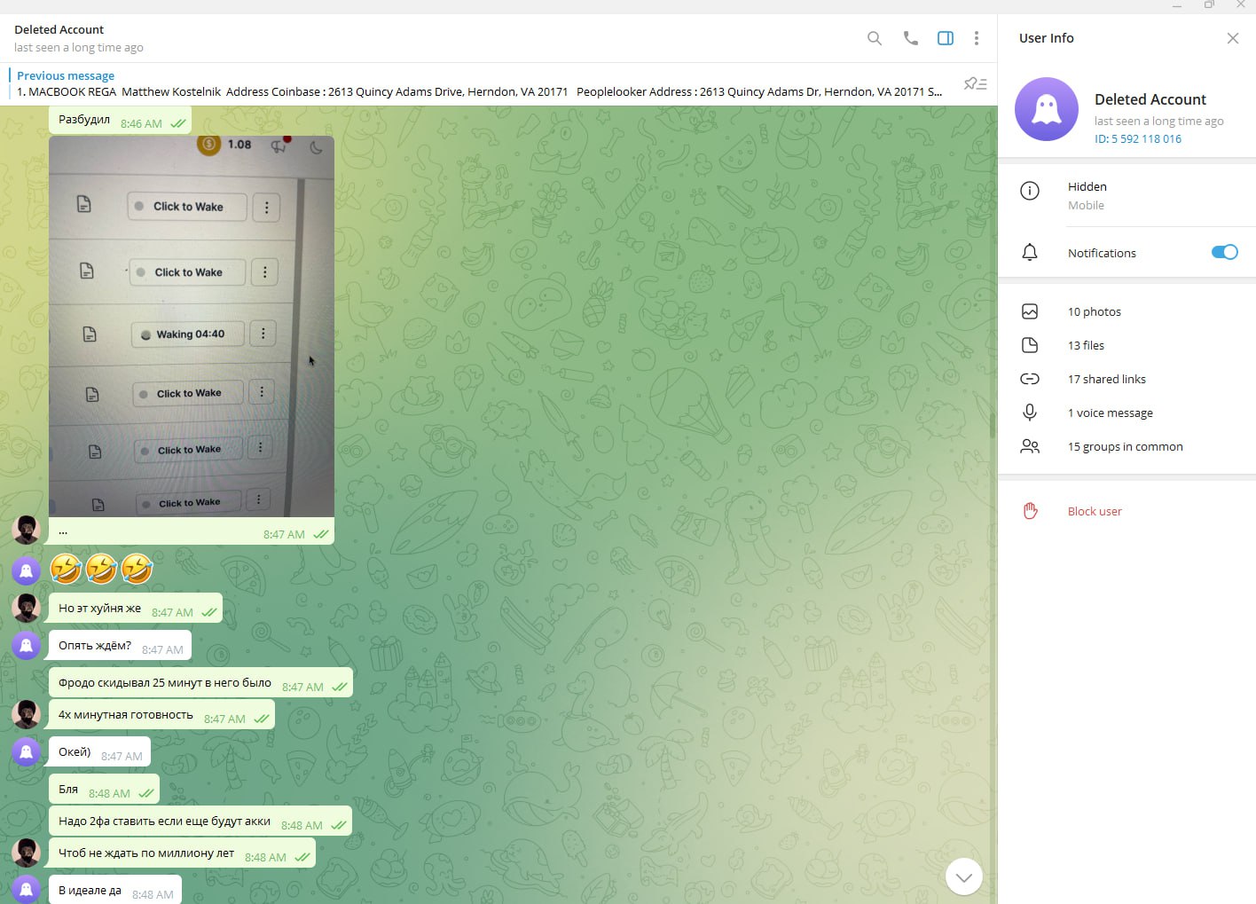Close the User Info panel
This screenshot has height=904, width=1256.
(1233, 38)
